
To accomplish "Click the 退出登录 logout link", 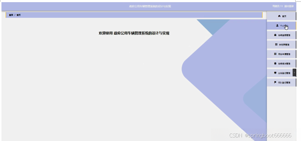I will [x=289, y=6].
